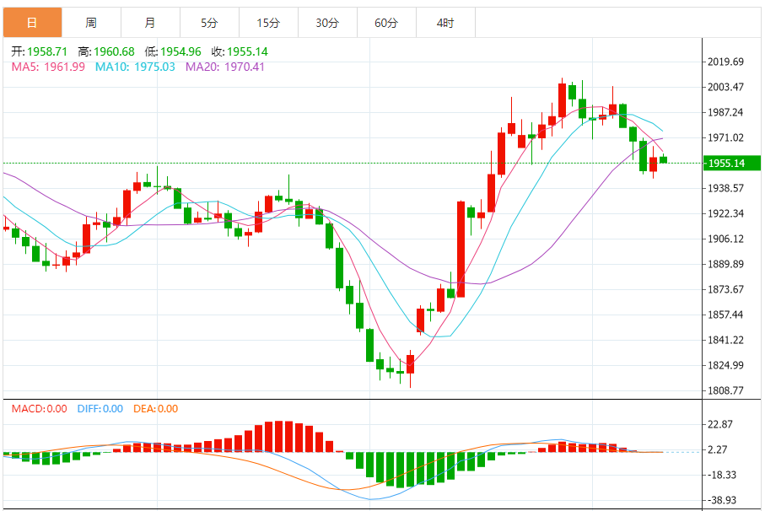765x511 pixels.
Task: Open the 15分 timeframe tab
Action: click(268, 23)
